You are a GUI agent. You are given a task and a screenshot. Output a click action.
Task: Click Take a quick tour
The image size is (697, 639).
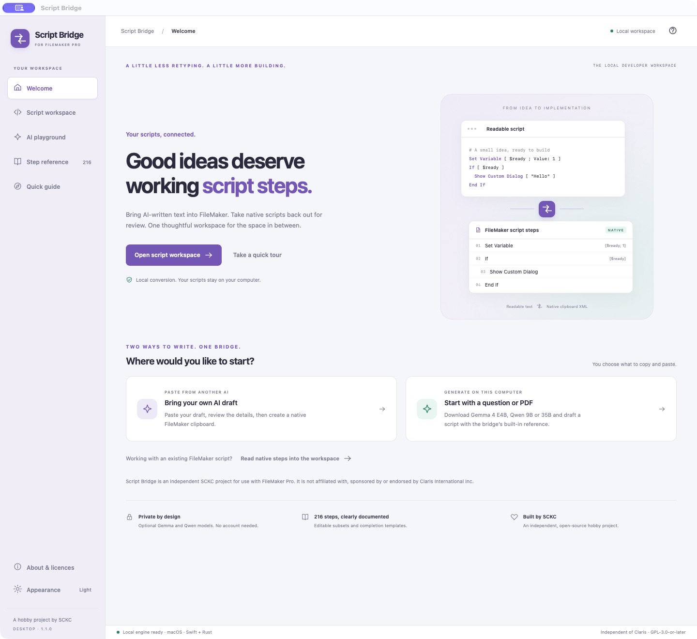point(258,255)
